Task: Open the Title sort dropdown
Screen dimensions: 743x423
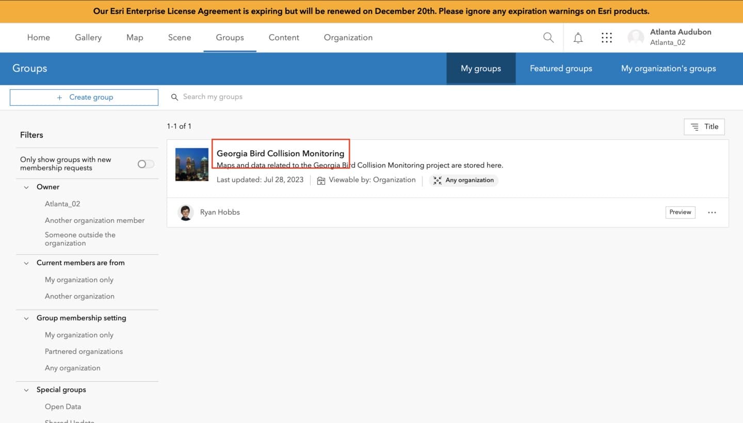Action: [x=704, y=127]
